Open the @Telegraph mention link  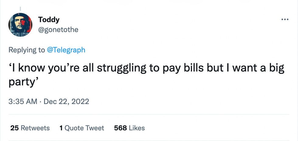66,50
